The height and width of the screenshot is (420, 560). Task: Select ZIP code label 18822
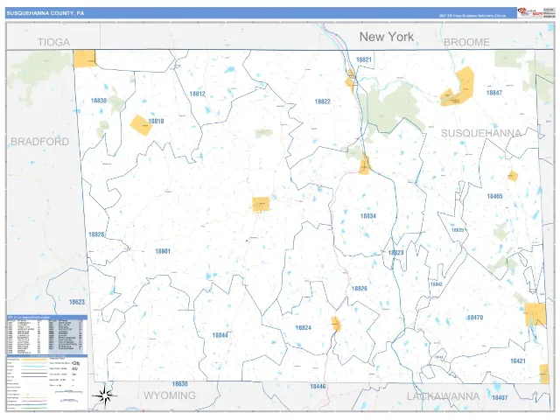[322, 101]
